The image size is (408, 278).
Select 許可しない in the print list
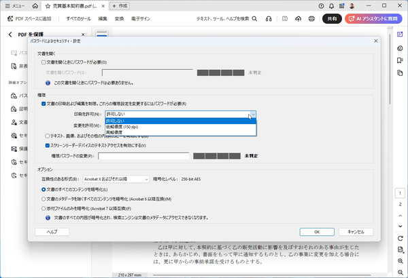181,121
